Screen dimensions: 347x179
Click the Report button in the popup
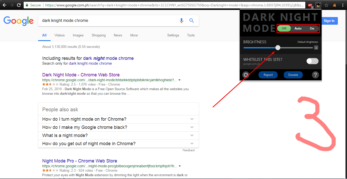pyautogui.click(x=268, y=75)
